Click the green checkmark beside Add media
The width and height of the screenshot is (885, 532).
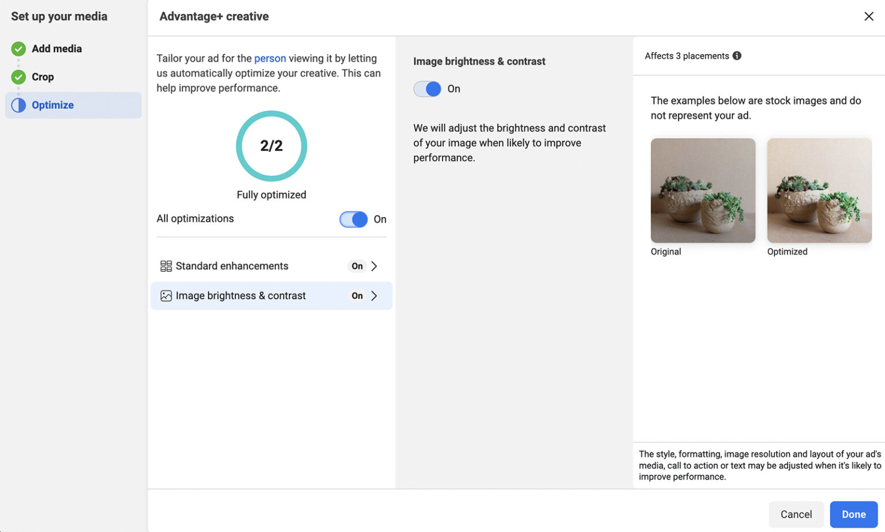[18, 49]
